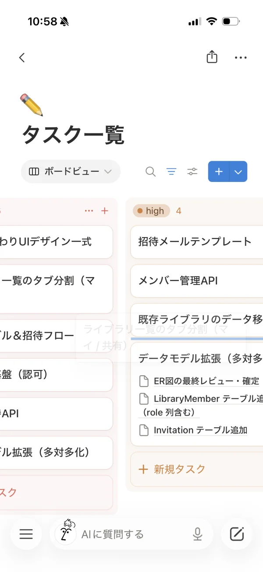Go back with the chevron arrow
The image size is (263, 572).
click(x=22, y=57)
